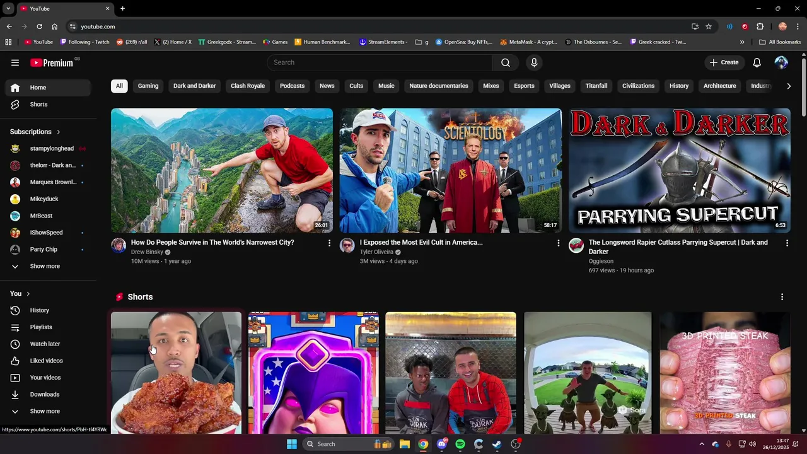
Task: Click the search magnifier button
Action: click(506, 62)
